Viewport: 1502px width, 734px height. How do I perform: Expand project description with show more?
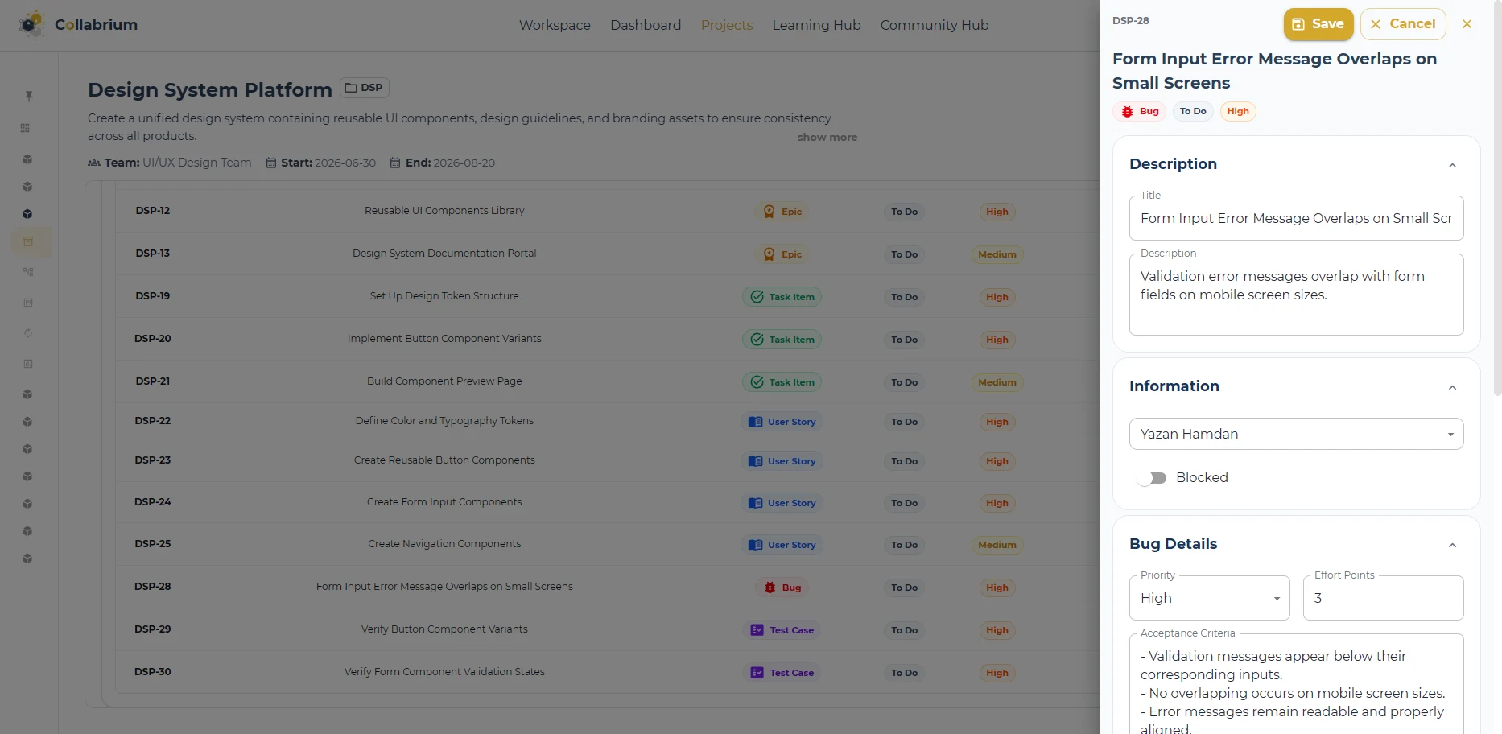[827, 138]
